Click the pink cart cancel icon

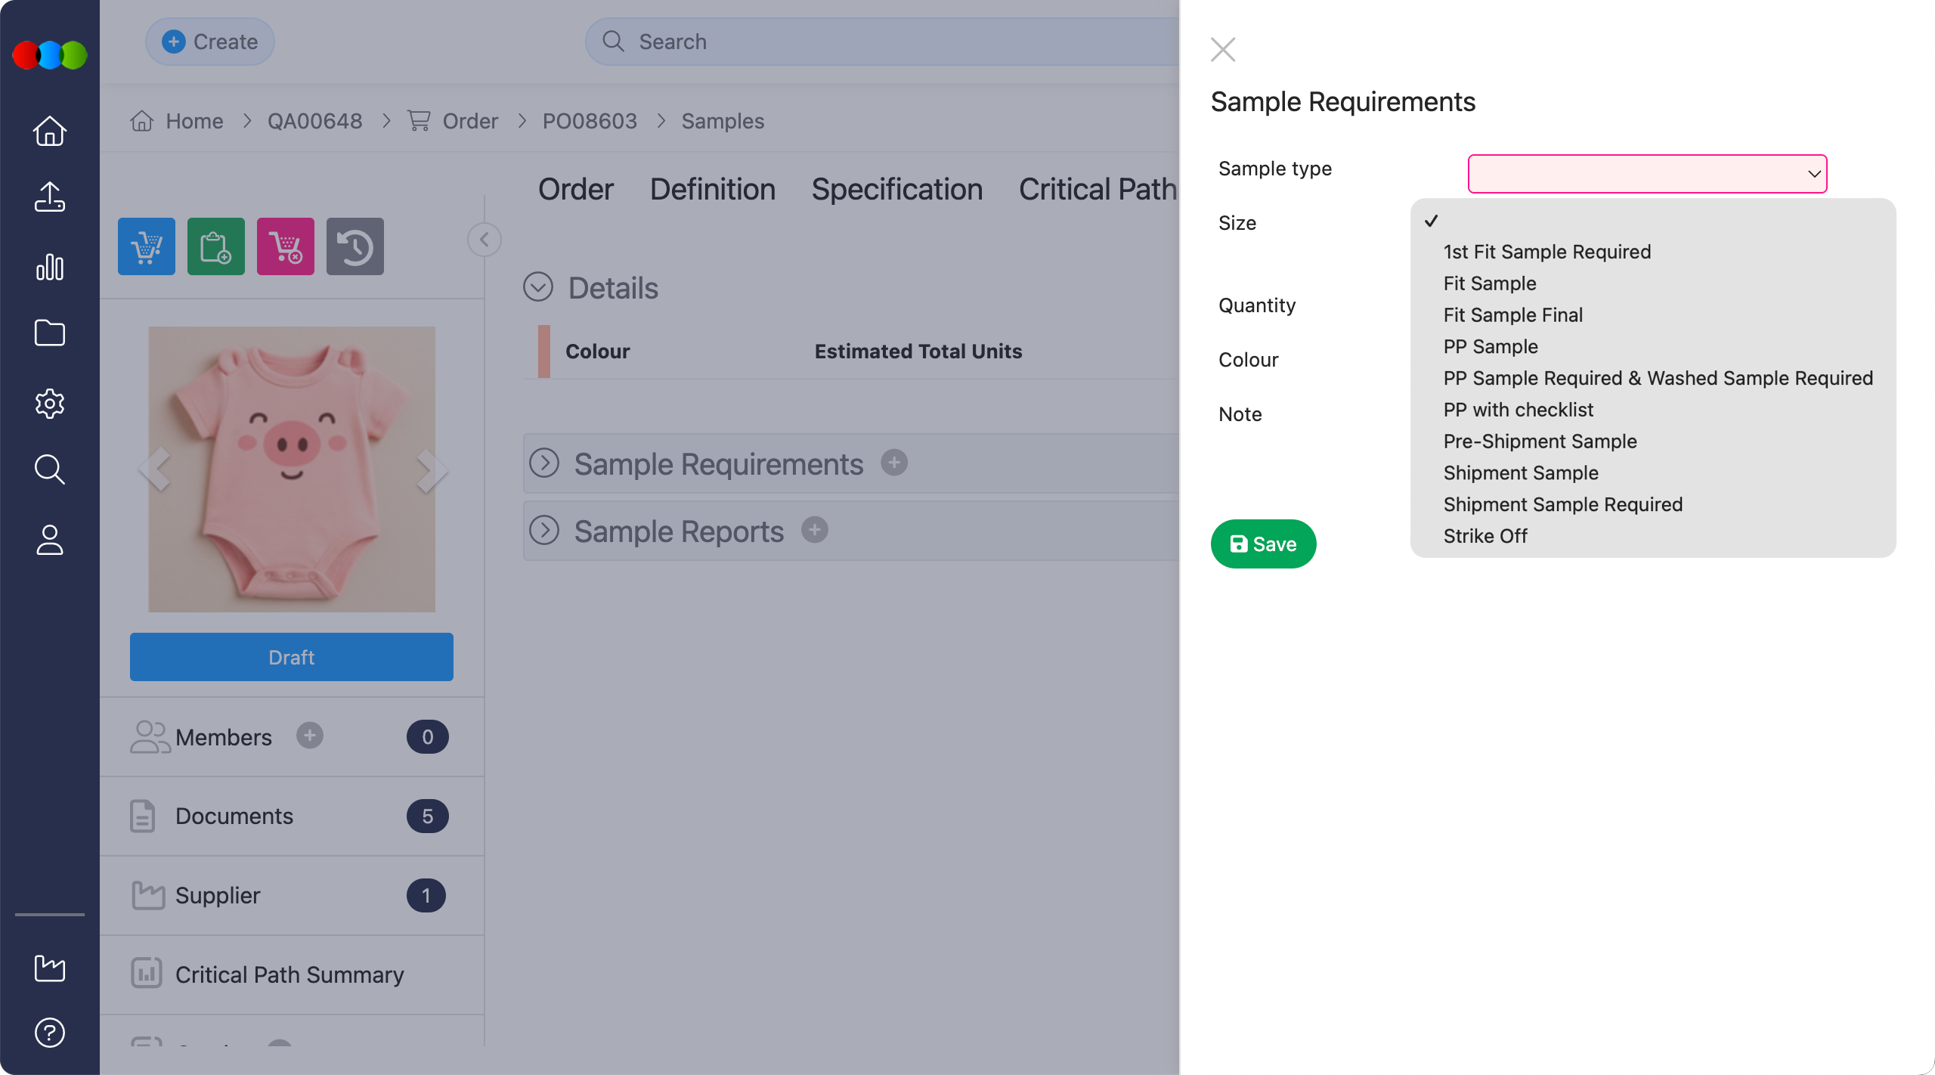pyautogui.click(x=286, y=246)
